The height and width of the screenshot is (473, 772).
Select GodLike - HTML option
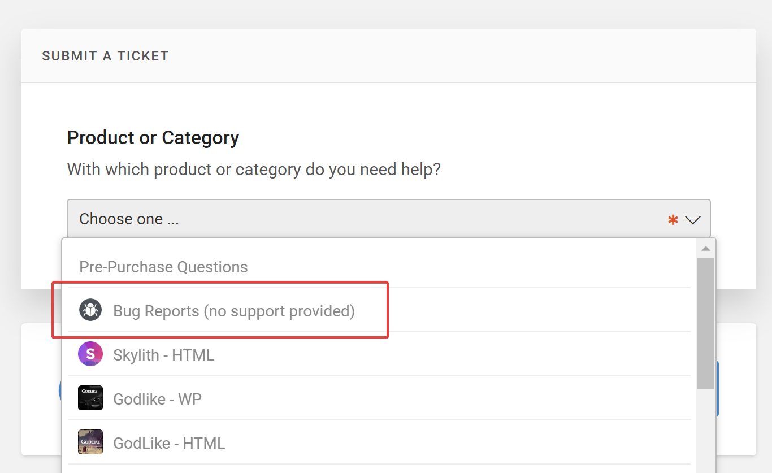point(379,442)
